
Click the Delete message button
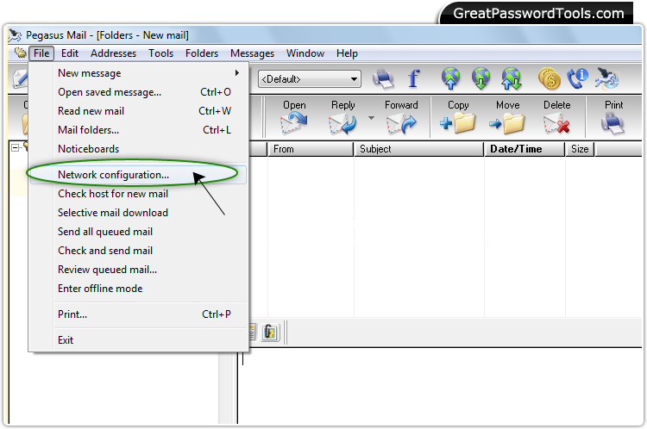tap(557, 118)
